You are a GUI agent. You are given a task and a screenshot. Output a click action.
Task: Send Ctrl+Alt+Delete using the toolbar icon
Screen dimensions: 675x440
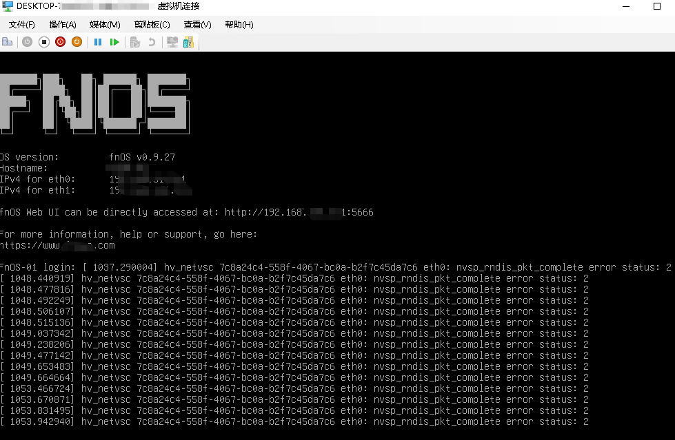pyautogui.click(x=8, y=42)
